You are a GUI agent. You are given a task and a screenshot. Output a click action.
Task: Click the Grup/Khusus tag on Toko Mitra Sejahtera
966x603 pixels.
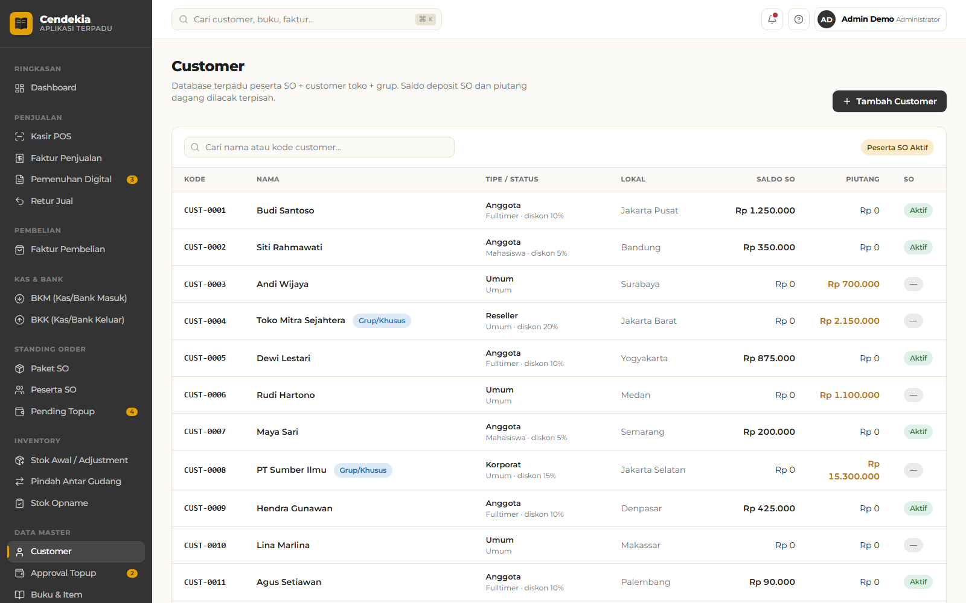point(382,321)
